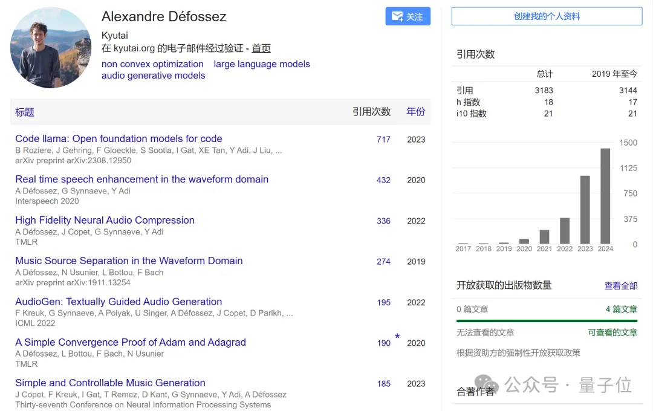The width and height of the screenshot is (653, 411).
Task: Open Real time speech enhancement paper
Action: pyautogui.click(x=141, y=179)
